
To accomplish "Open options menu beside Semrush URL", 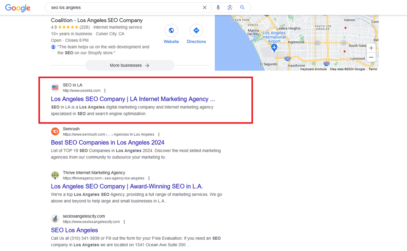I will [159, 135].
